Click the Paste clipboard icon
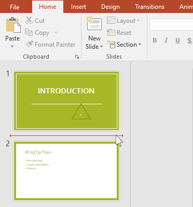This screenshot has width=193, height=207. click(x=13, y=25)
